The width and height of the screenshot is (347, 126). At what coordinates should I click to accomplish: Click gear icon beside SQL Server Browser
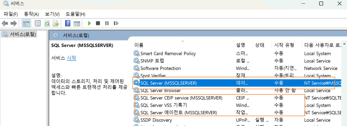pos(136,90)
